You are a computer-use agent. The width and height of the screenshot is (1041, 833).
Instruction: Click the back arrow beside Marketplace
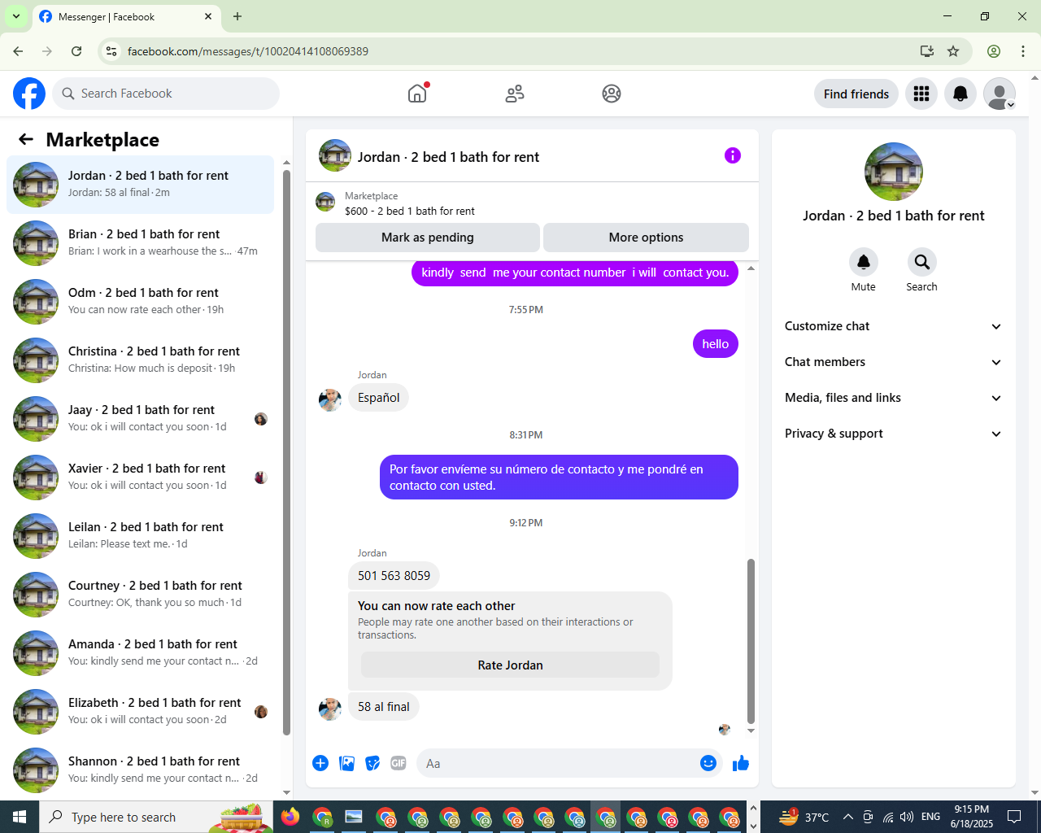(26, 139)
